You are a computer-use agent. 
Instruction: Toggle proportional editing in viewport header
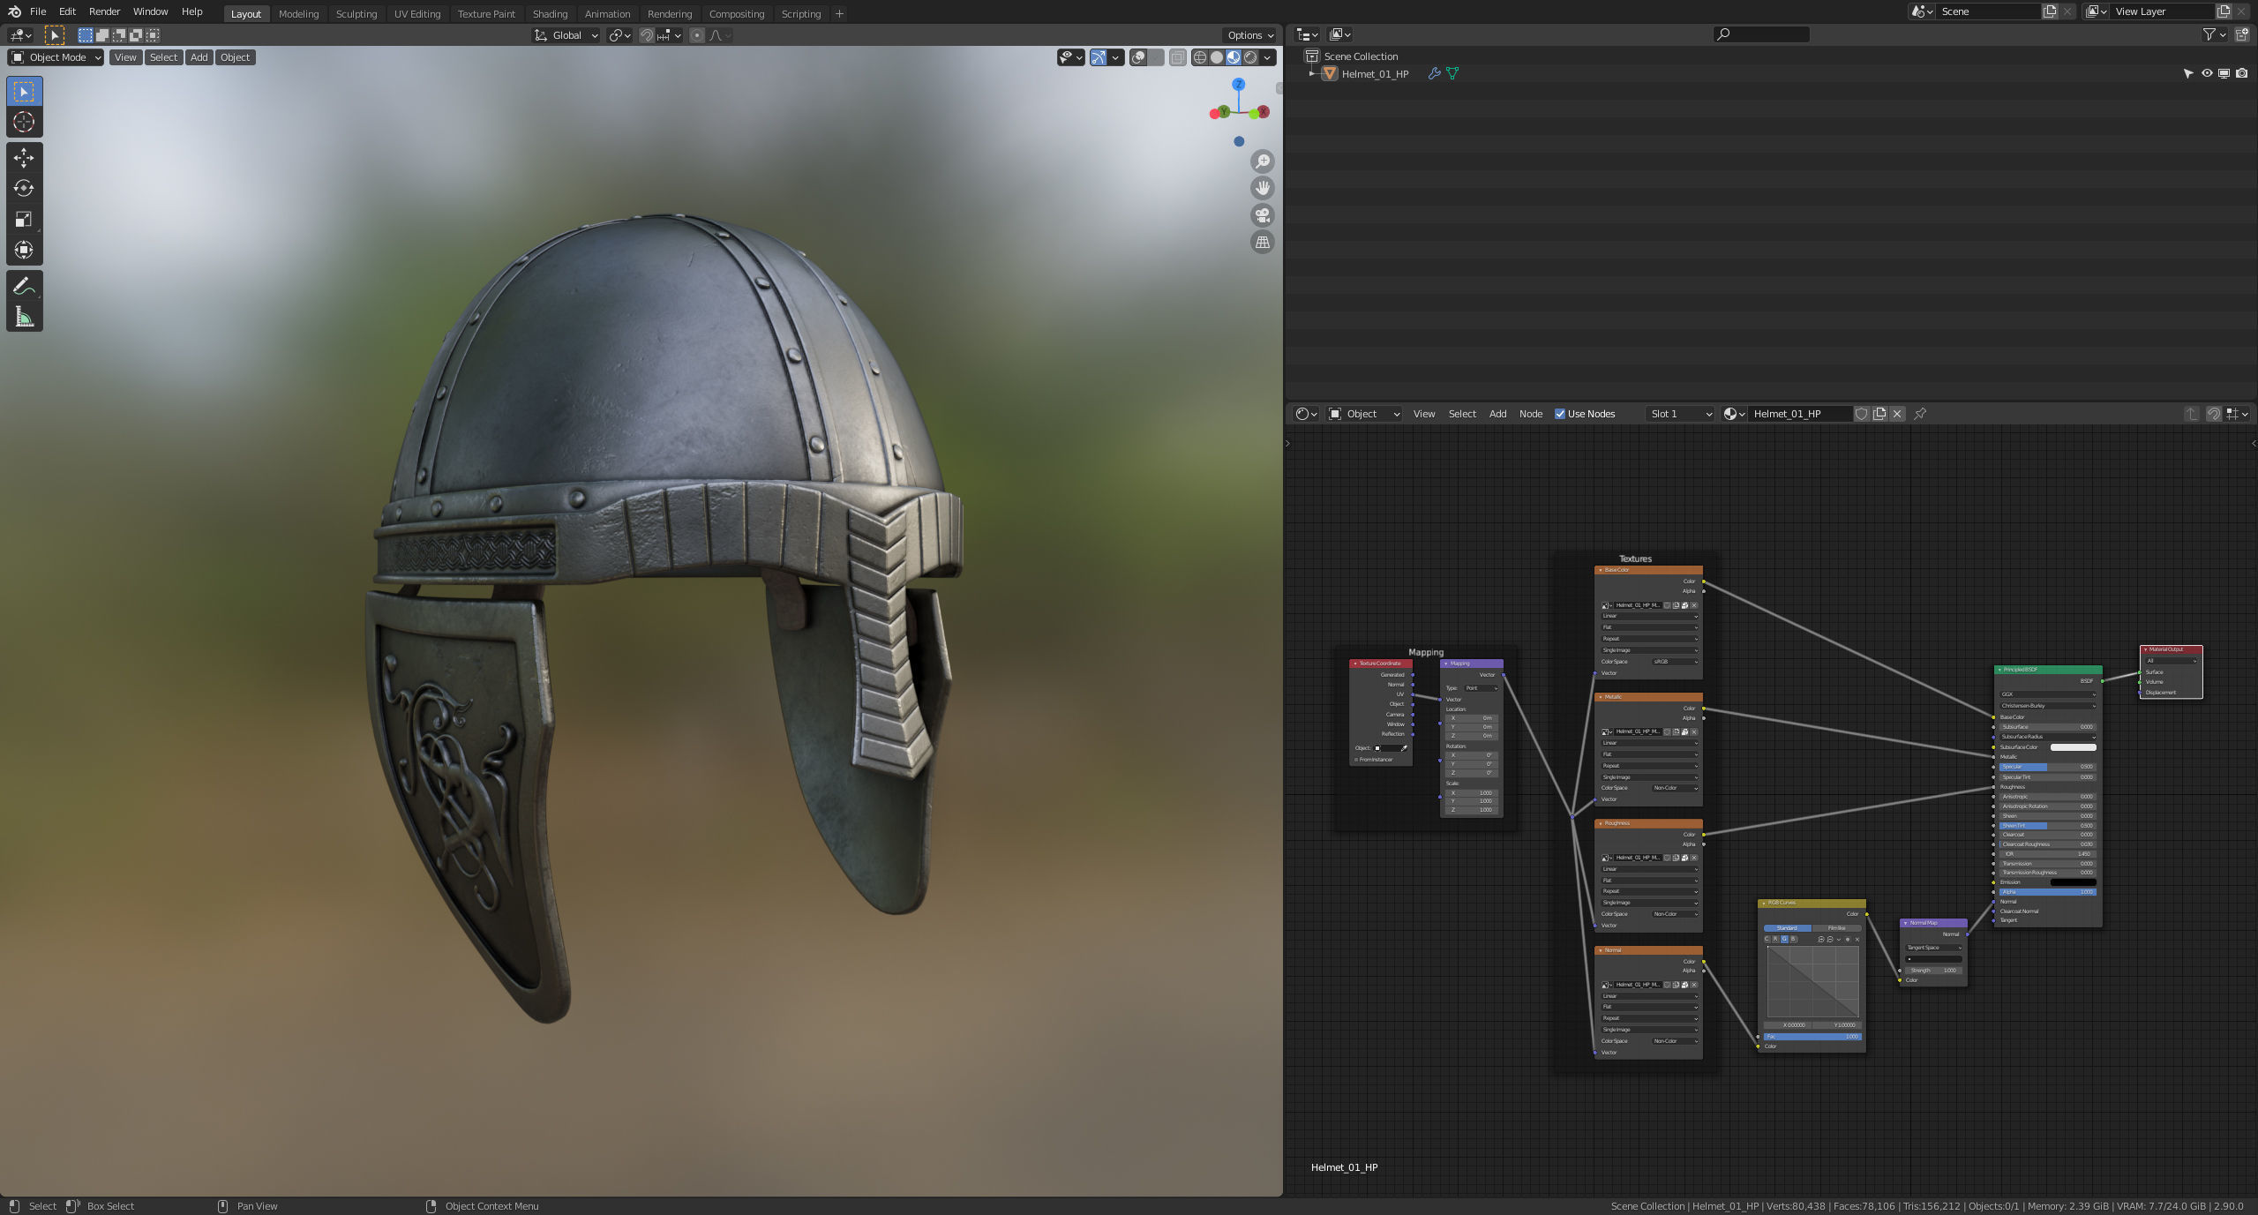coord(697,35)
